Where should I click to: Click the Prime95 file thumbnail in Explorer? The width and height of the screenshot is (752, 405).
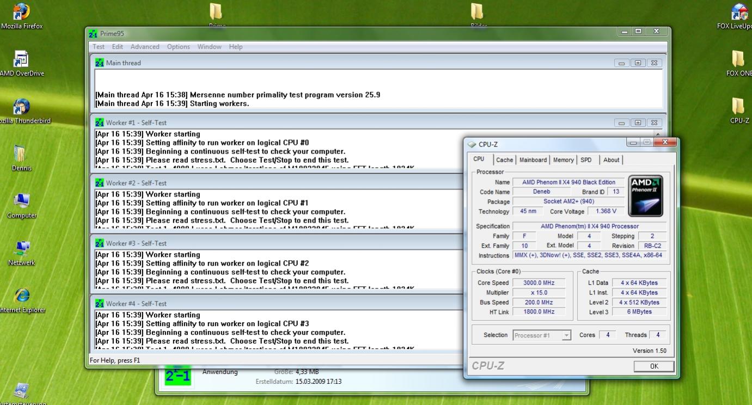click(x=179, y=376)
